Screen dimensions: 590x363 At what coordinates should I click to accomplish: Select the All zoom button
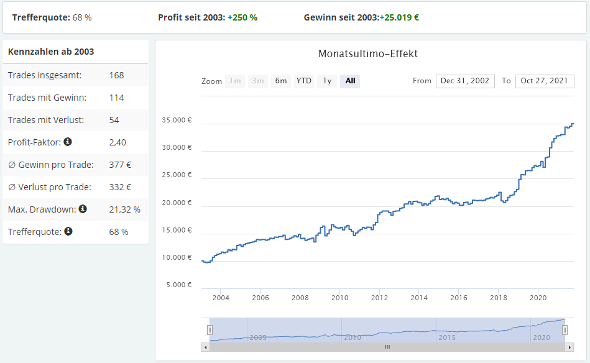click(350, 81)
